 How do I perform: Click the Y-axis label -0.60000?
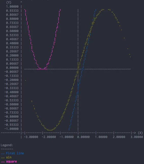tap(11, 104)
